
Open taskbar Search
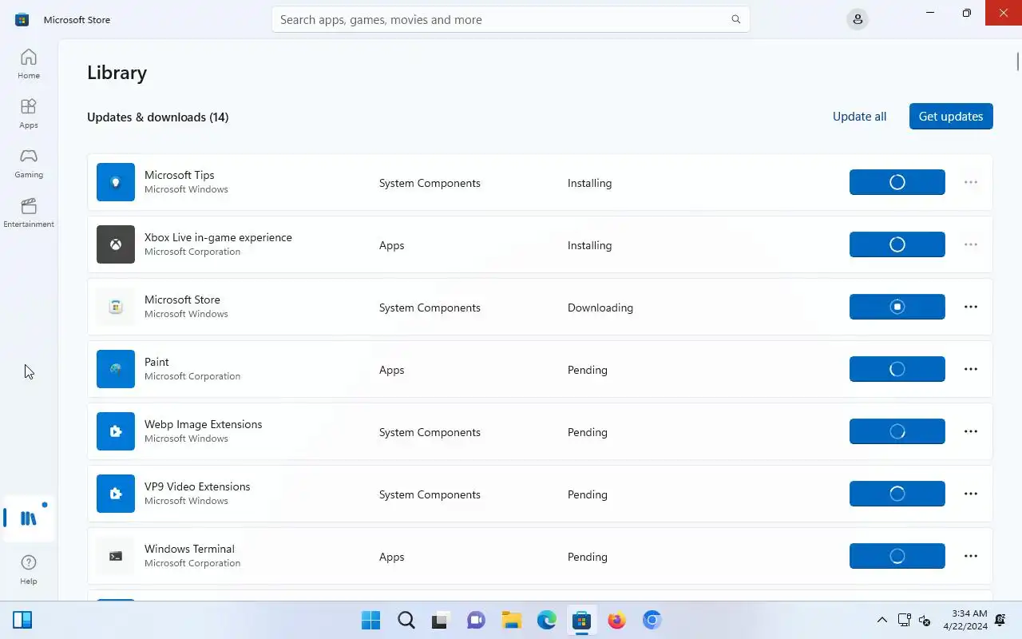[x=406, y=620]
